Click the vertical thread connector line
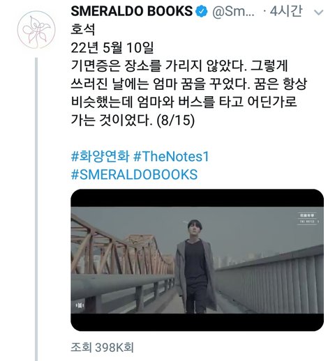Viewport: 335px width, 361px height. 36,209
